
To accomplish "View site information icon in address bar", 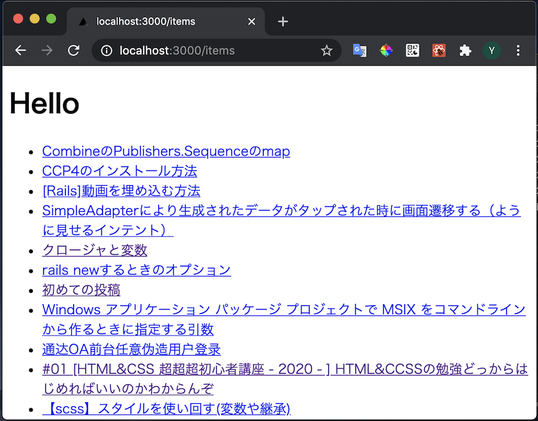I will tap(107, 51).
